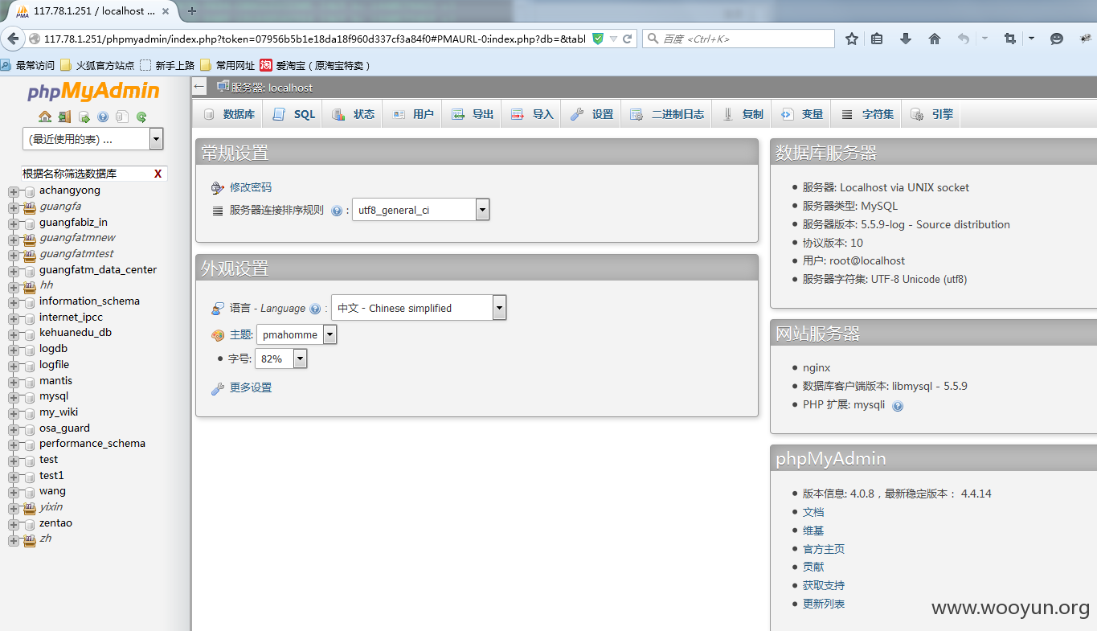Expand the performance_schema database node
The width and height of the screenshot is (1097, 631).
point(13,445)
